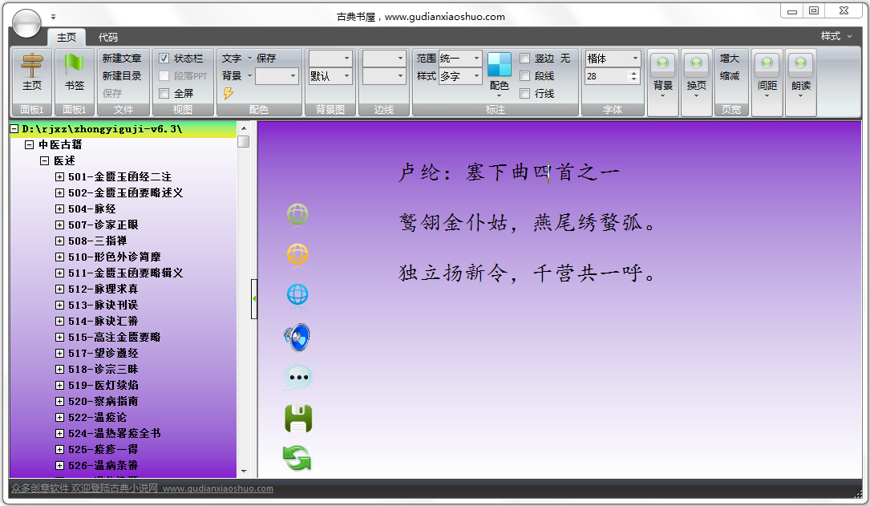Click 保存 next to 文字

(265, 59)
